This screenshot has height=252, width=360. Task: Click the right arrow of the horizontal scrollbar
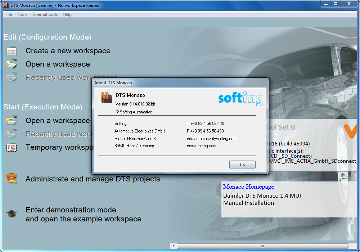353,246
